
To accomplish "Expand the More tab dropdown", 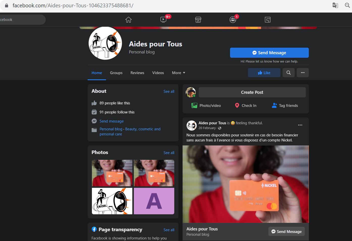I will tap(179, 73).
